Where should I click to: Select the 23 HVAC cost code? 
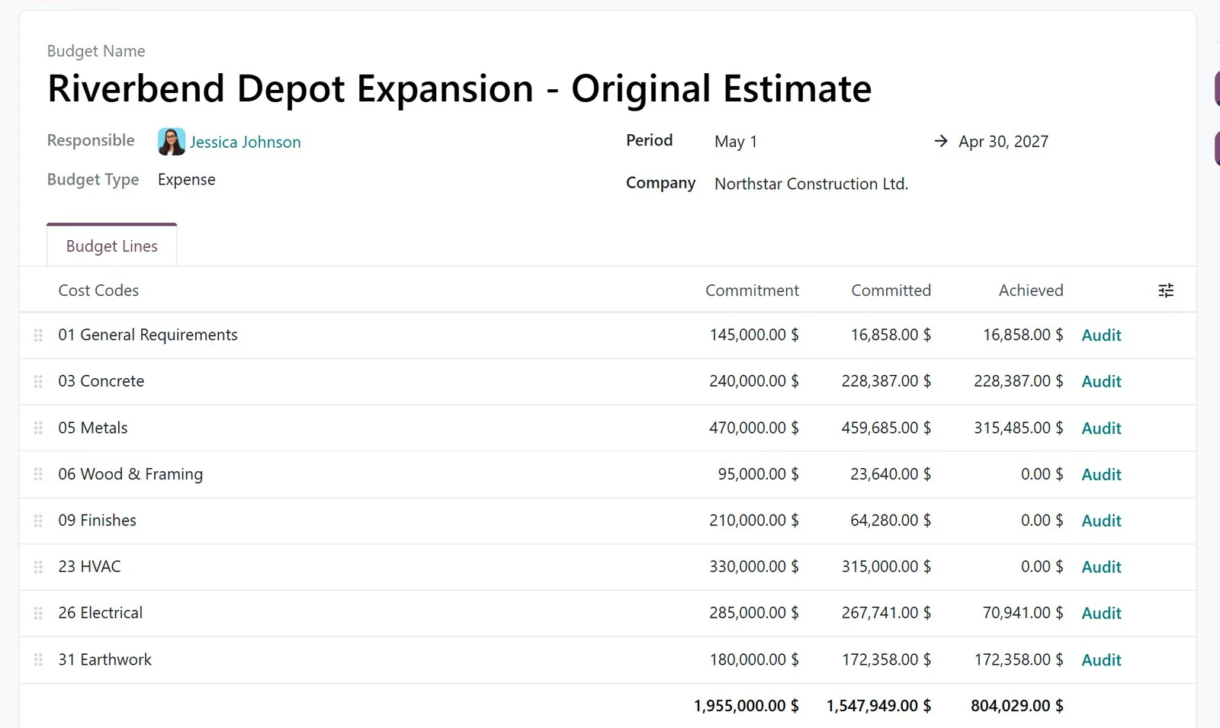click(89, 567)
